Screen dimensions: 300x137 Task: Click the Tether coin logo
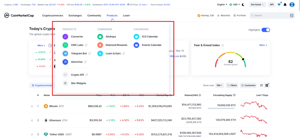(46, 134)
